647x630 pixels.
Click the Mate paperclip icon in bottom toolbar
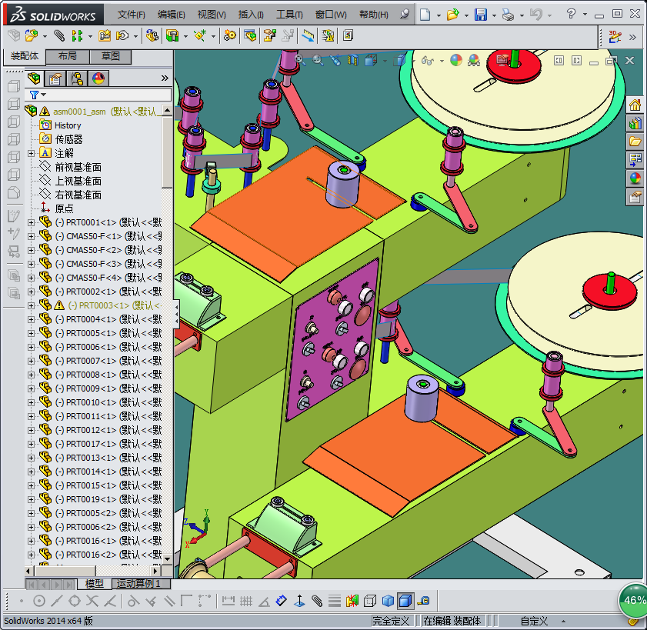click(x=317, y=600)
